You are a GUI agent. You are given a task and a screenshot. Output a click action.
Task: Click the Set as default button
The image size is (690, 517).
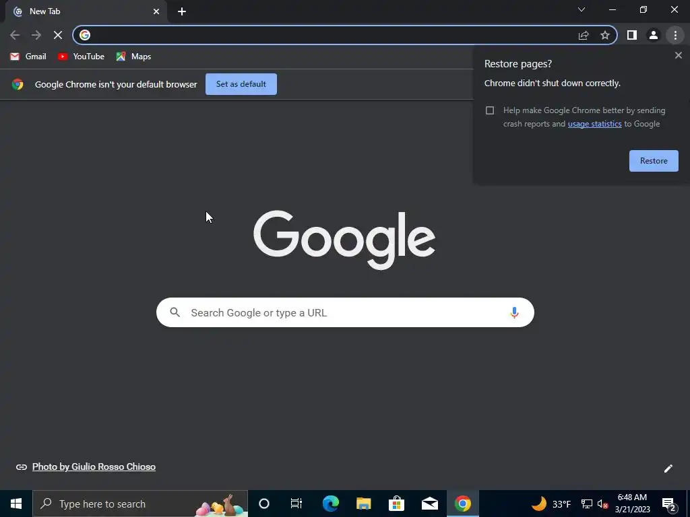pyautogui.click(x=241, y=84)
